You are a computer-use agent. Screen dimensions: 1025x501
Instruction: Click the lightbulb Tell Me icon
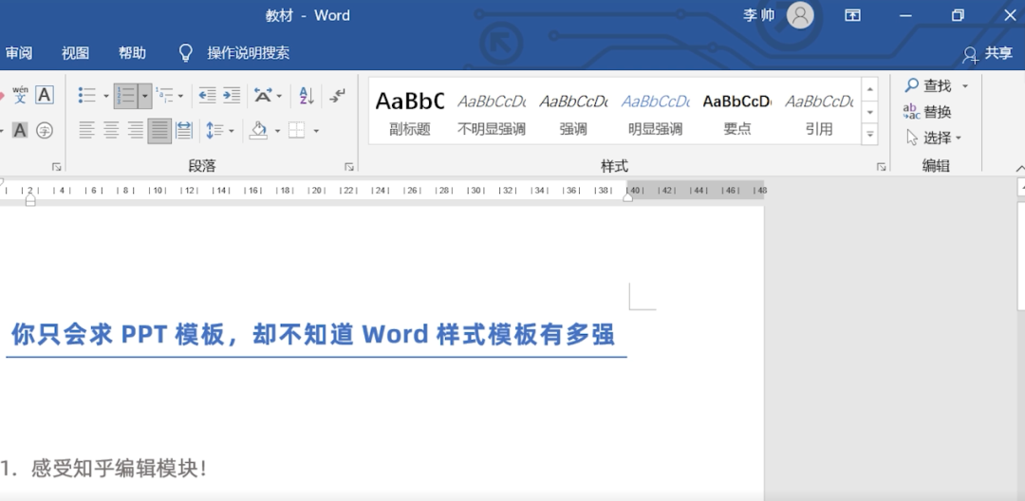[186, 53]
